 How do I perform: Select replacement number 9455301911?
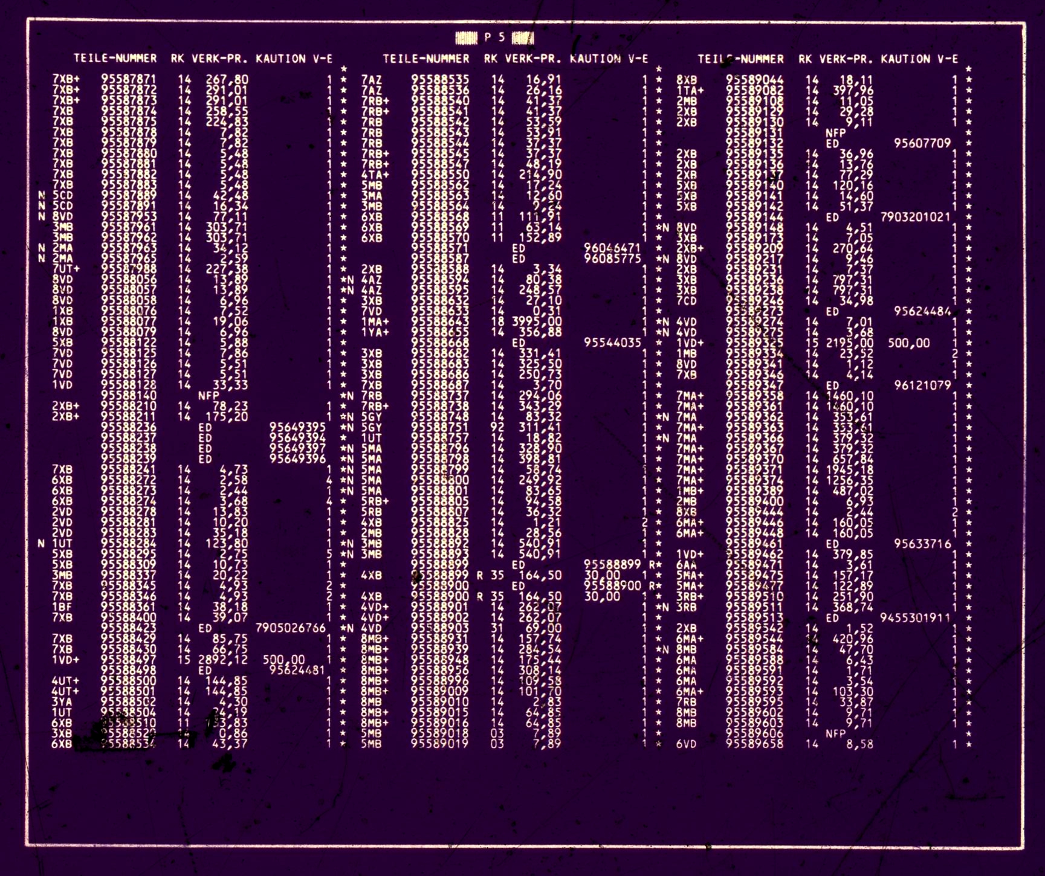pyautogui.click(x=916, y=617)
